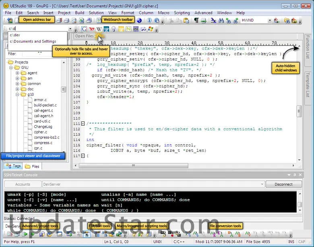
Task: Click the green N icon in WebSearch toolbar
Action: coord(128,29)
